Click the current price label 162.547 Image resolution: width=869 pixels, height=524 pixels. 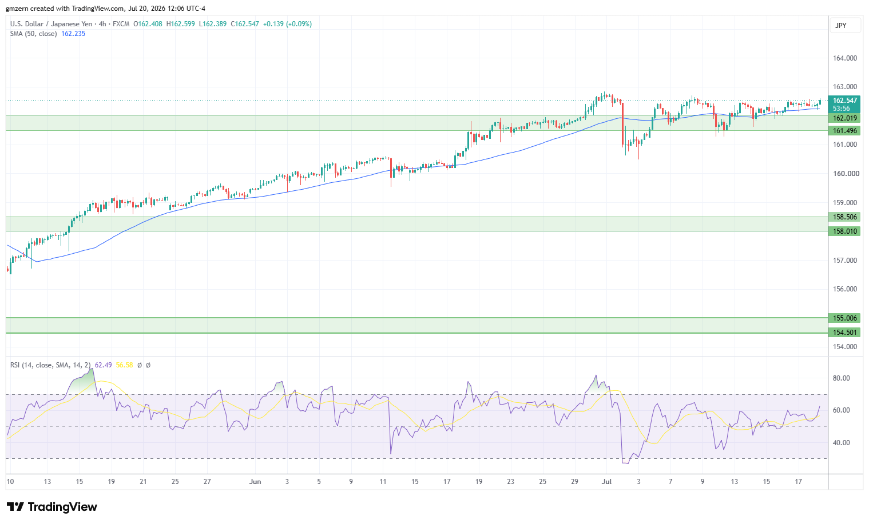844,101
